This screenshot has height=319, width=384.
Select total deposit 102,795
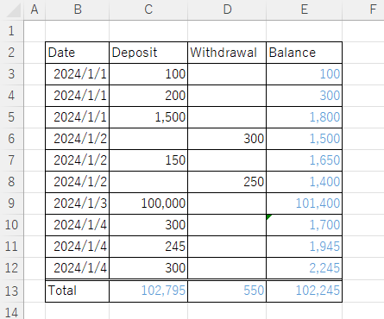[148, 291]
